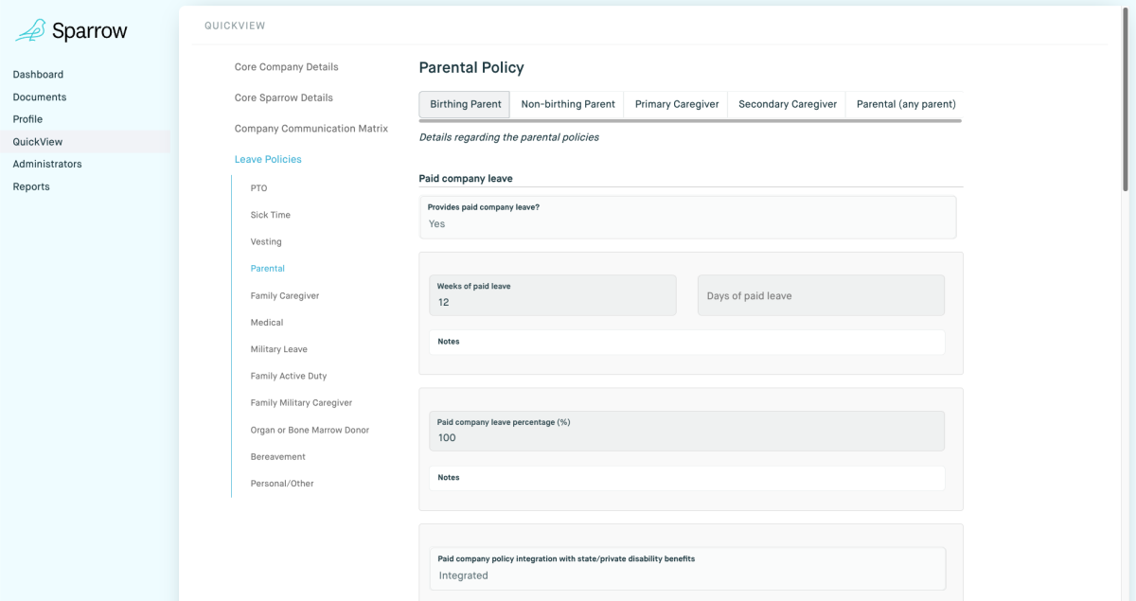Image resolution: width=1136 pixels, height=601 pixels.
Task: Open the Parental (any parent) tab
Action: click(x=906, y=105)
